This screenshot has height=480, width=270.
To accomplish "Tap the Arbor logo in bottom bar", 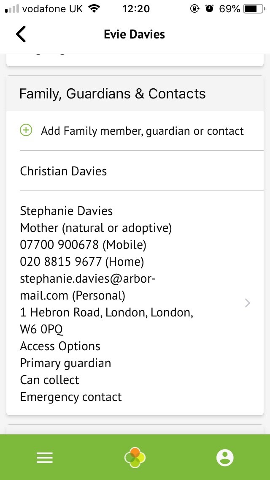I will coord(135,458).
